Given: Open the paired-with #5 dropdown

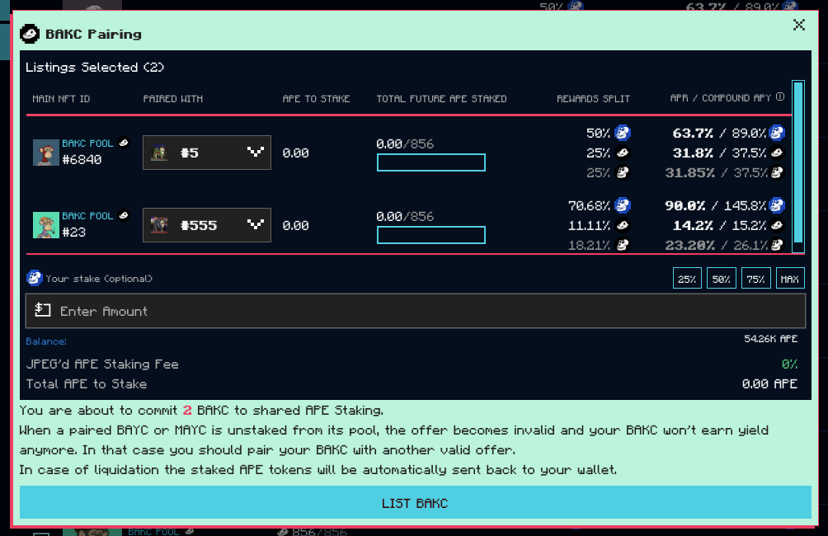Looking at the screenshot, I should click(207, 153).
